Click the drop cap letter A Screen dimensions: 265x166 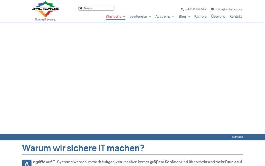27,163
